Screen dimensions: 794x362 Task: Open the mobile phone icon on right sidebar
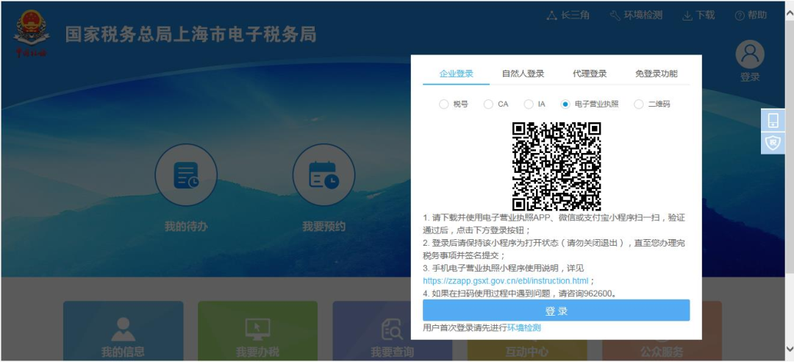pyautogui.click(x=773, y=120)
